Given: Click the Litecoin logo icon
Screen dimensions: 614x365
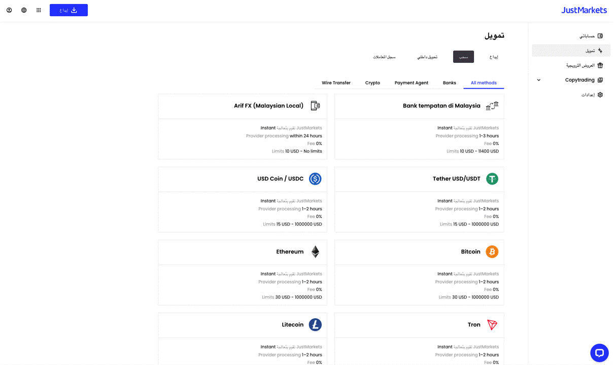Looking at the screenshot, I should tap(315, 325).
